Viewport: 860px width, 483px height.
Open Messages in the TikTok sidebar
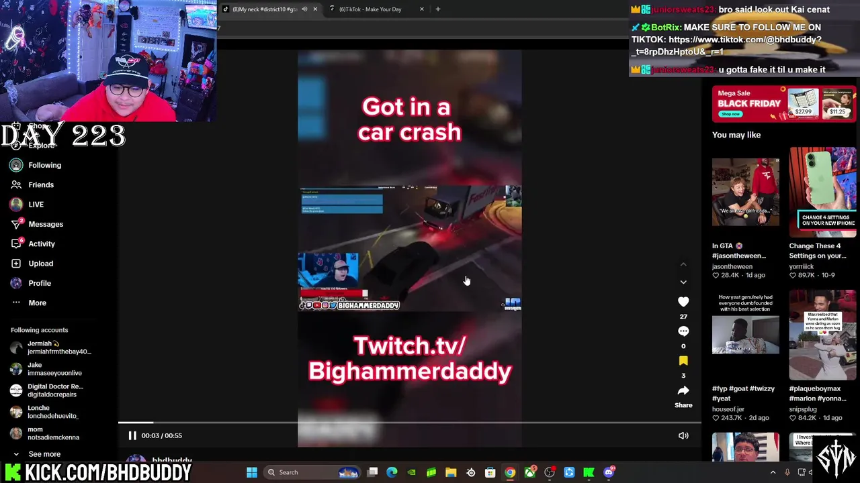point(46,224)
